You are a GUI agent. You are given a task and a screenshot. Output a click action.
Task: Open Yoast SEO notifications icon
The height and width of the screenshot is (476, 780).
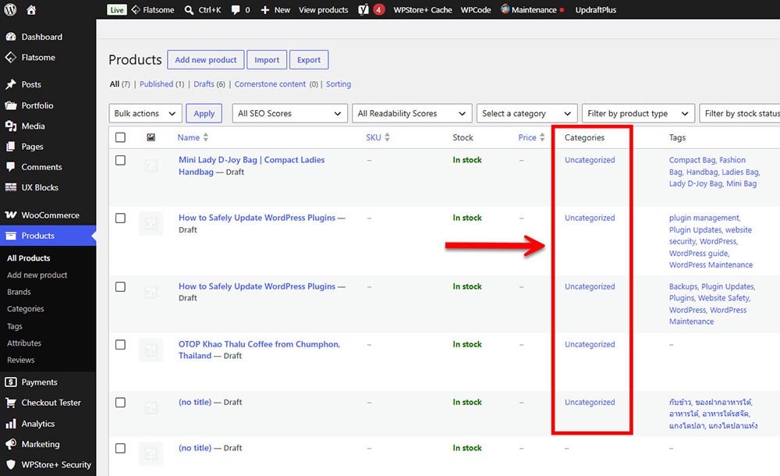click(363, 9)
